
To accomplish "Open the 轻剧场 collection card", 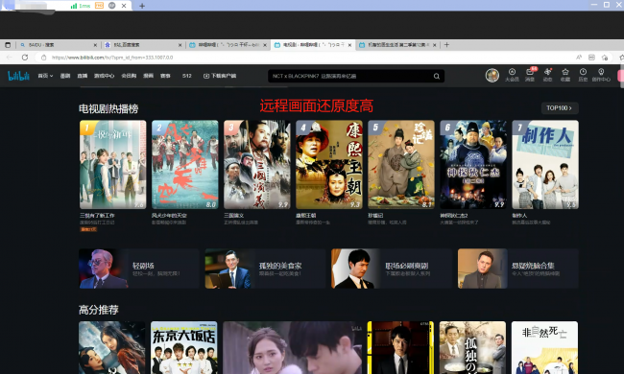I will [138, 269].
